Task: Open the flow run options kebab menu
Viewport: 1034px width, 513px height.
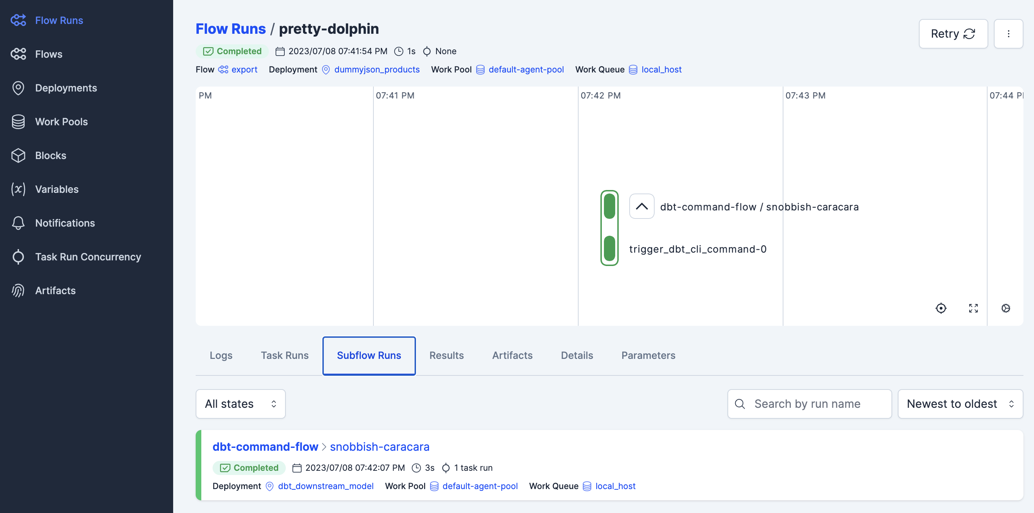Action: click(1009, 34)
